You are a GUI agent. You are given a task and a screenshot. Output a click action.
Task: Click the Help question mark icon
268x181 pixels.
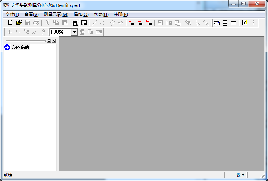[245, 23]
